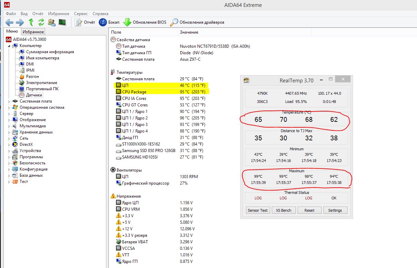Screen dimensions: 417x268
Task: Select Суммарная информация in the tree
Action: coord(50,52)
